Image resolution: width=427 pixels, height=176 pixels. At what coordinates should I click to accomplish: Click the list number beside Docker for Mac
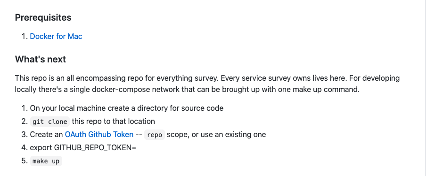(x=25, y=36)
